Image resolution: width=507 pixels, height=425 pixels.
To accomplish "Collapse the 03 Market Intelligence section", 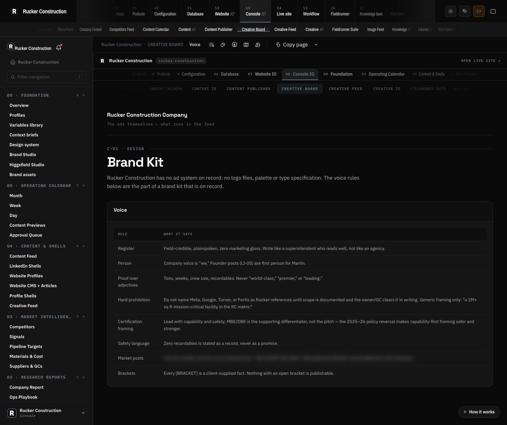I will (x=84, y=317).
